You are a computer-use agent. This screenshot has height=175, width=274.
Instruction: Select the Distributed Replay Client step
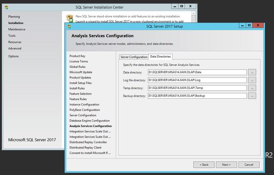(x=85, y=148)
